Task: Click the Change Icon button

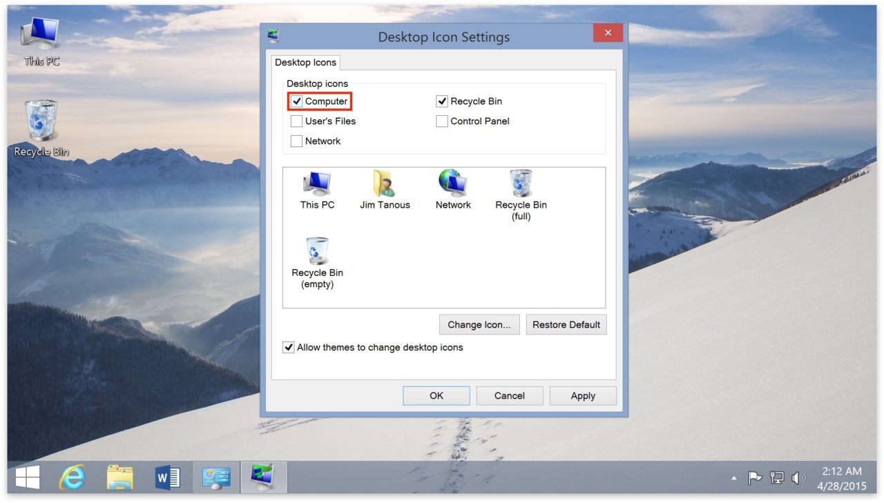Action: click(x=479, y=324)
